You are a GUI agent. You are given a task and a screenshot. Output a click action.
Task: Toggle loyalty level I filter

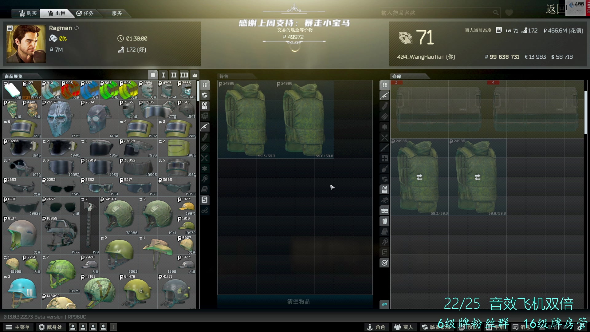pyautogui.click(x=163, y=75)
